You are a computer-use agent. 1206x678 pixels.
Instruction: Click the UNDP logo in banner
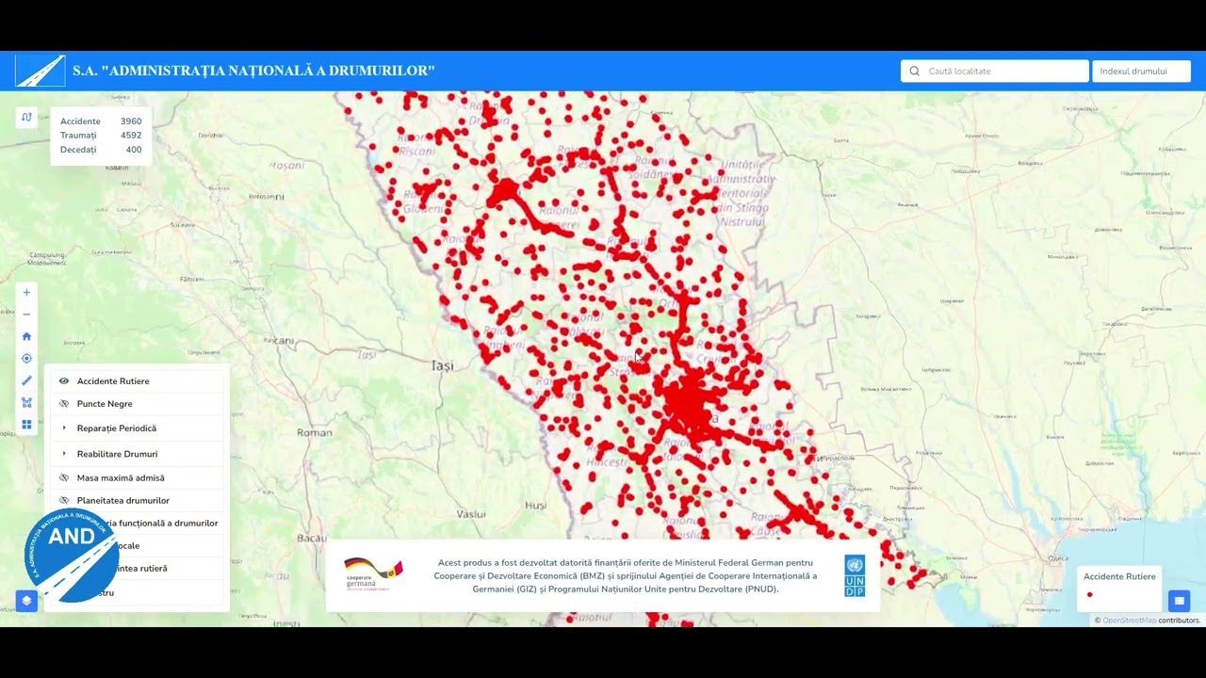(x=855, y=575)
